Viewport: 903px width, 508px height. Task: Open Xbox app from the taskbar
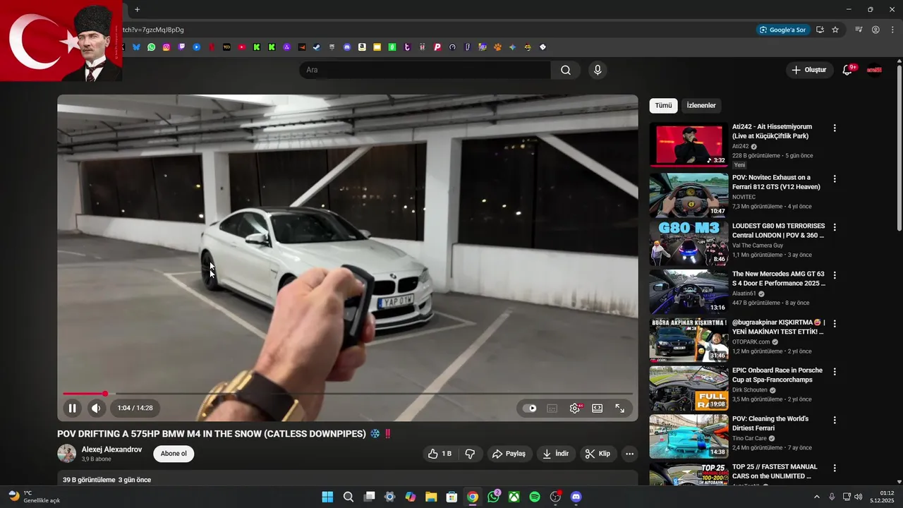coord(514,497)
